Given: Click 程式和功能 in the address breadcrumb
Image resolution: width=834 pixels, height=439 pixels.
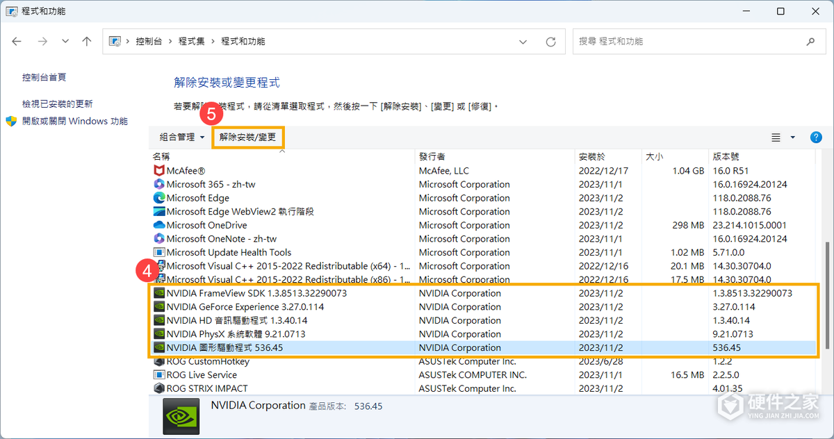Looking at the screenshot, I should tap(243, 42).
